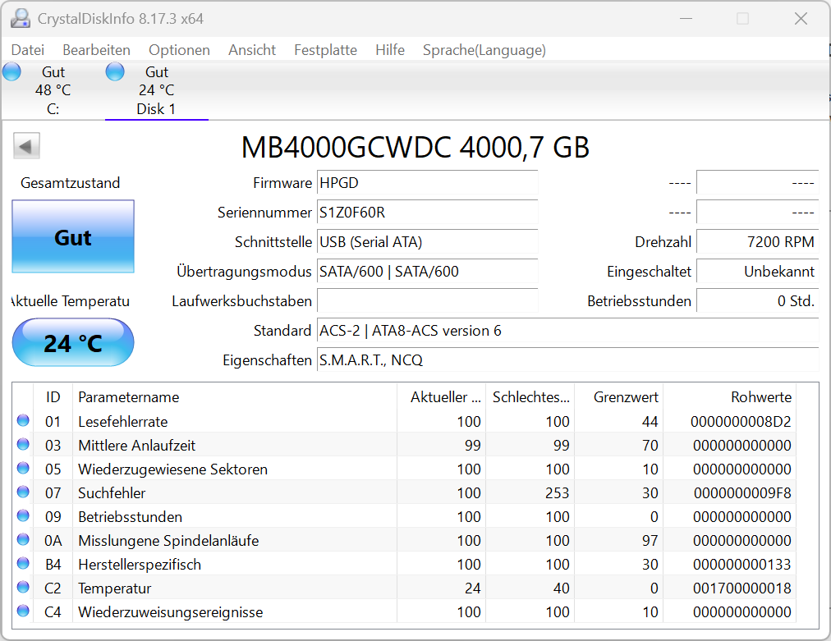Select the Disk 1 drive tab

156,90
